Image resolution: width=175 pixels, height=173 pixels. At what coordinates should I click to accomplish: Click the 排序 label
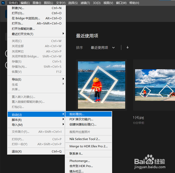[x=79, y=48]
